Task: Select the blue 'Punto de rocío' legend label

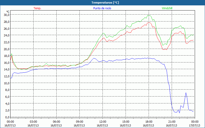Action: [102, 8]
